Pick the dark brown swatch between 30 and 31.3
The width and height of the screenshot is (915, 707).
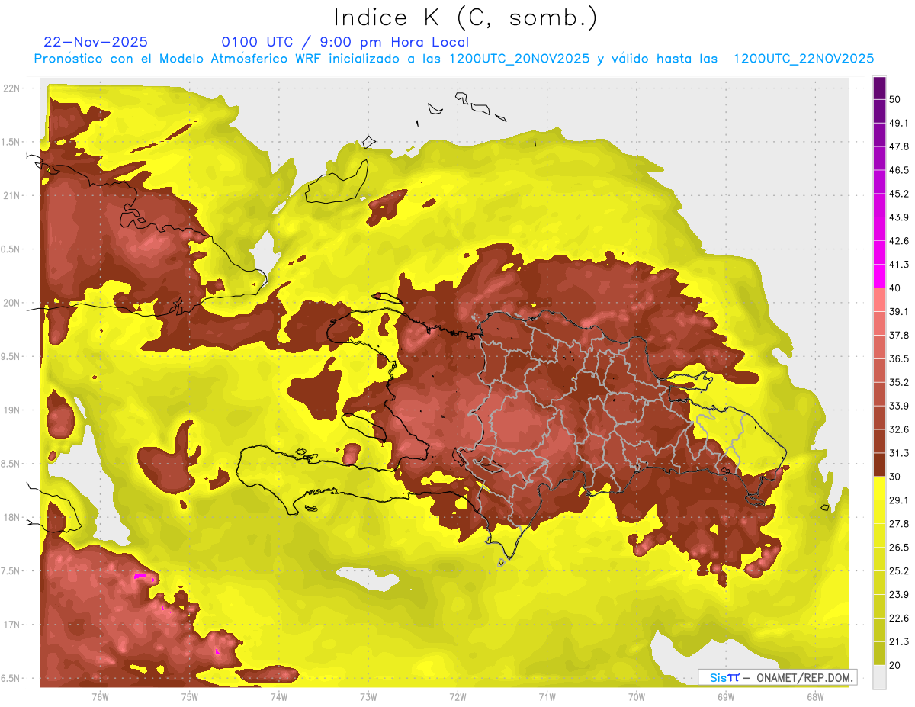[879, 464]
